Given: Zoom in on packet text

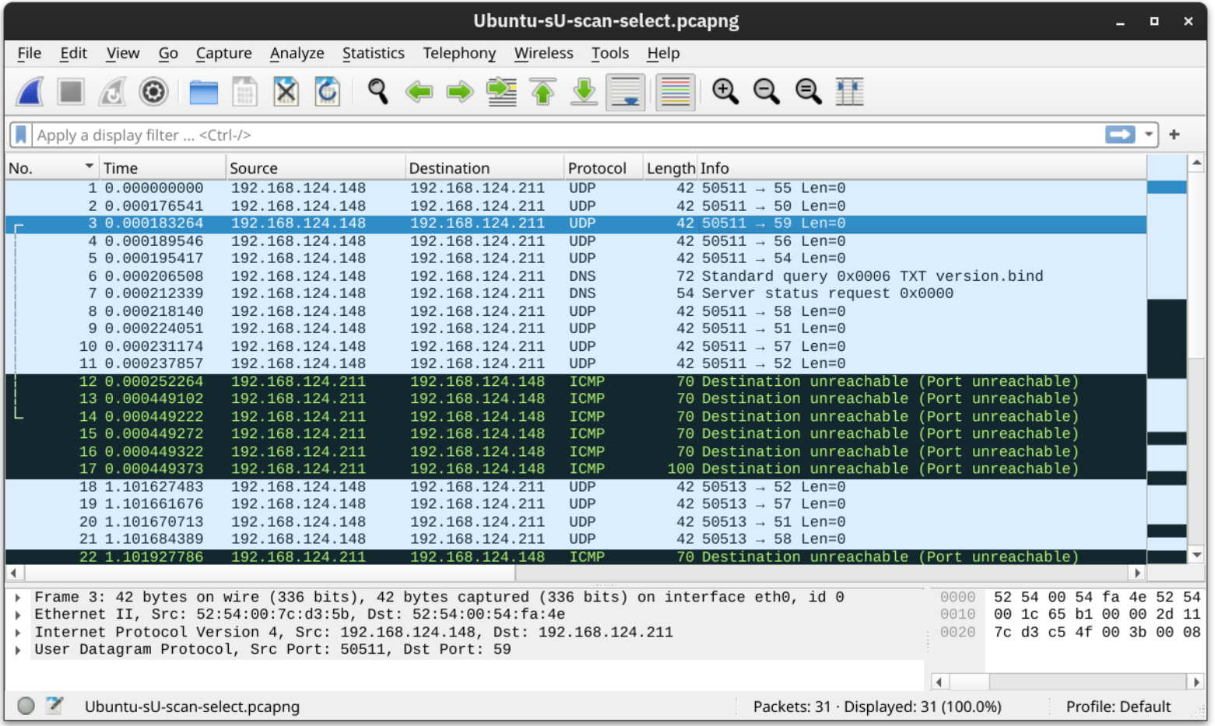Looking at the screenshot, I should tap(725, 92).
